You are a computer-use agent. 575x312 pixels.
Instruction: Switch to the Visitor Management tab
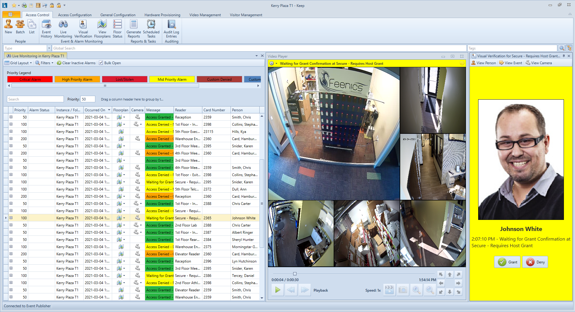click(x=246, y=15)
